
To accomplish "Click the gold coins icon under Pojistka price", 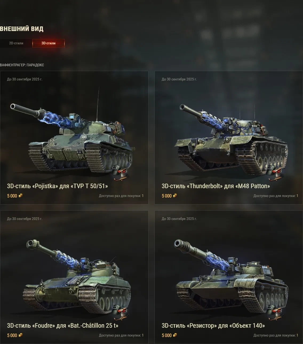I will 21,196.
